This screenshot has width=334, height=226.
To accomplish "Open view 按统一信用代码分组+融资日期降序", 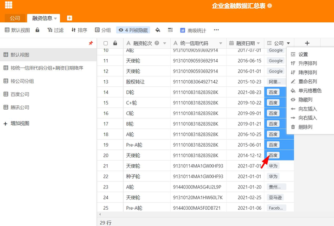I will click(48, 68).
